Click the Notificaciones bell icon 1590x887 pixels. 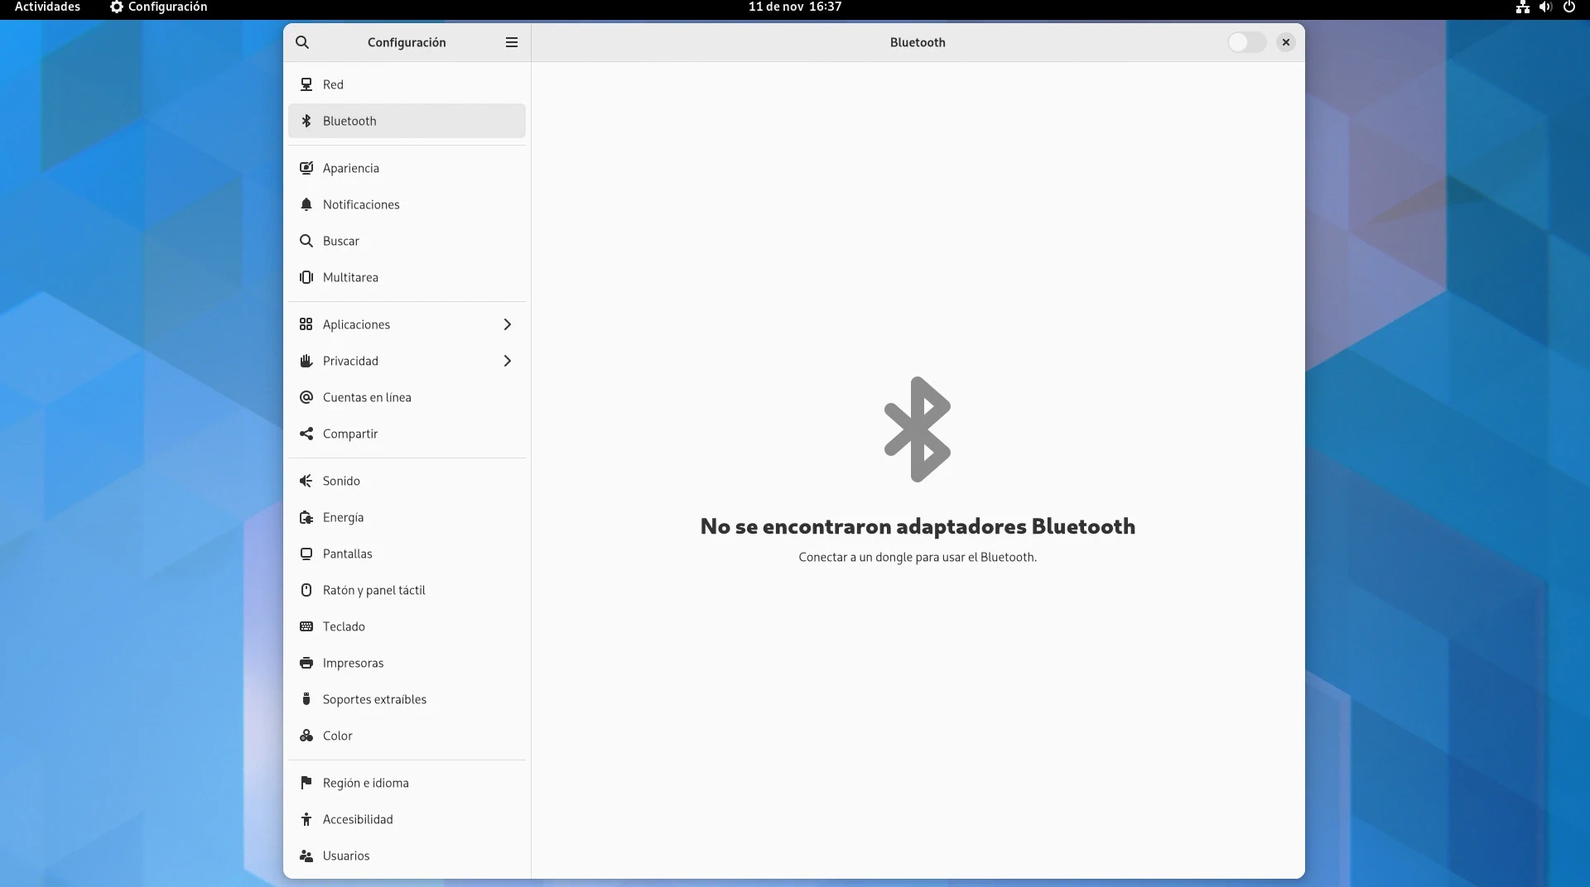pyautogui.click(x=306, y=204)
